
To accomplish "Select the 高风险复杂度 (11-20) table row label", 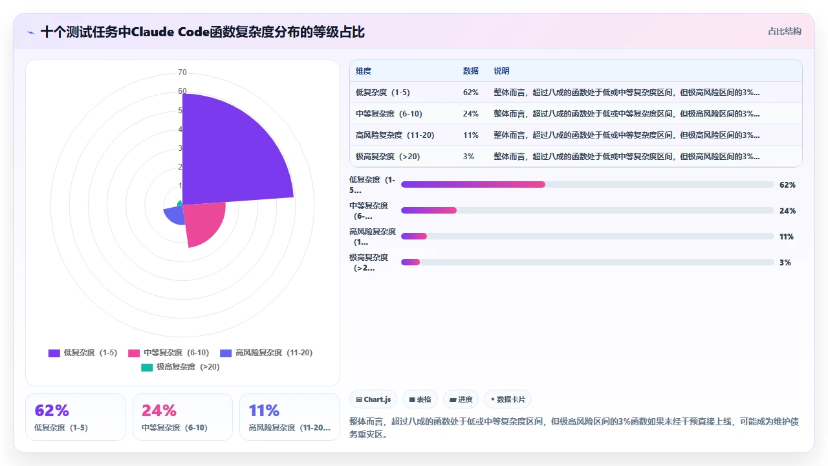I will pos(395,135).
